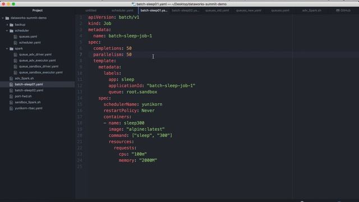This screenshot has width=359, height=202.
Task: Click the file icon beside scheduler.yaml
Action: 15,43
